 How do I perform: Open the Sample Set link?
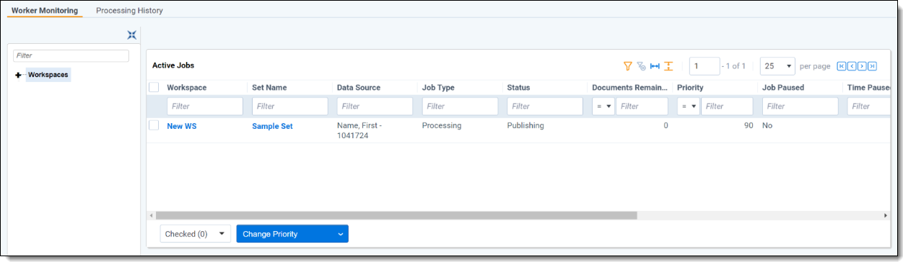[x=272, y=126]
